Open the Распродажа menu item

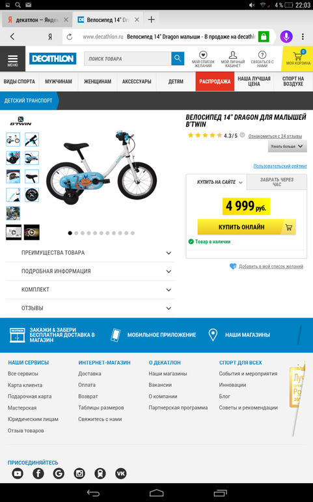coord(215,81)
